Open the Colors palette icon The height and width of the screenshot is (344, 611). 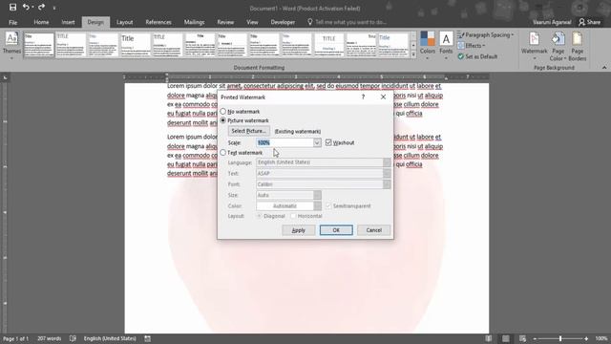(428, 39)
